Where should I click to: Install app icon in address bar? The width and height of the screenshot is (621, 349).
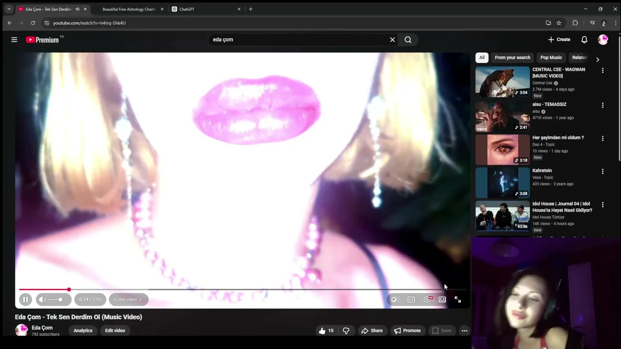pyautogui.click(x=548, y=23)
